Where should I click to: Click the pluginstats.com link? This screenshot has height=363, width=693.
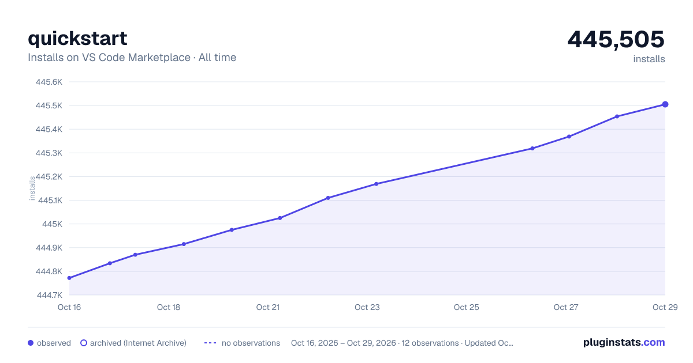coord(624,342)
